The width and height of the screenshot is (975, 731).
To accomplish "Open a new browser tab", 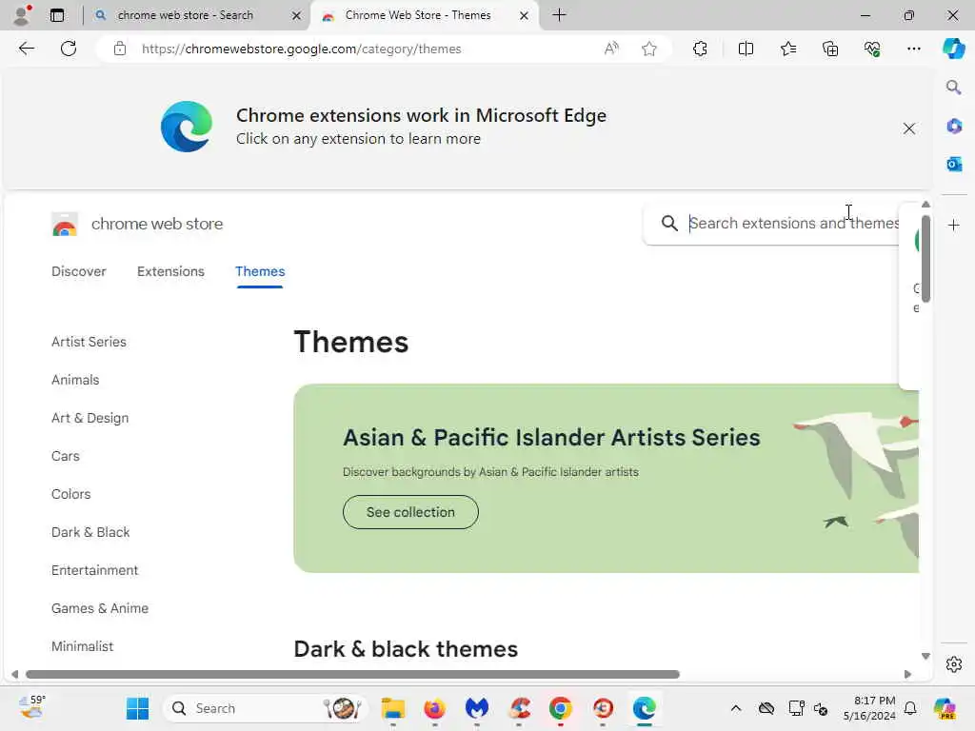I will (x=559, y=15).
